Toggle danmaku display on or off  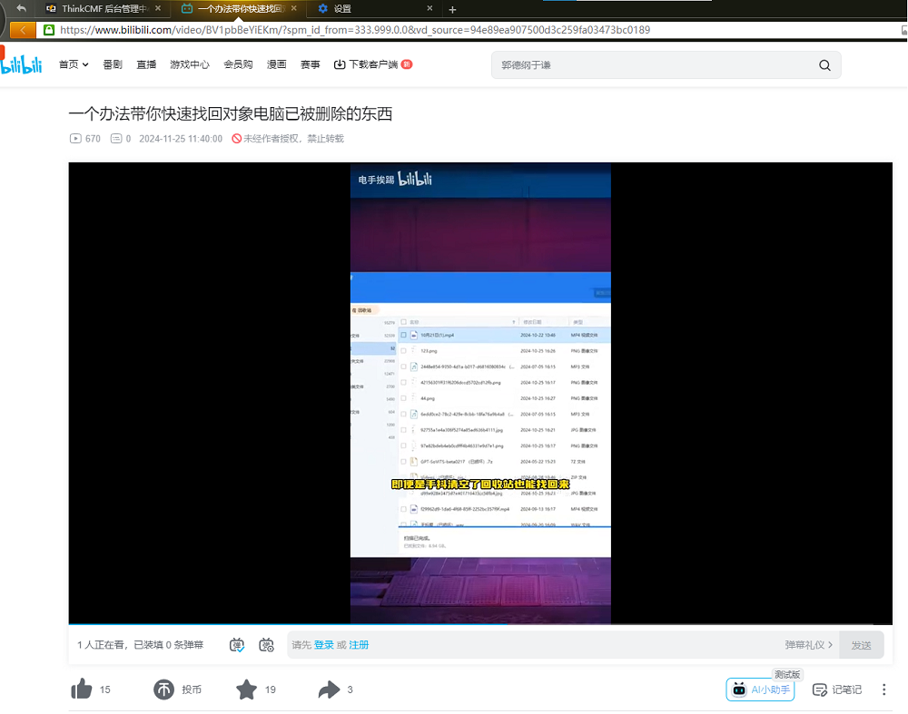click(x=236, y=644)
